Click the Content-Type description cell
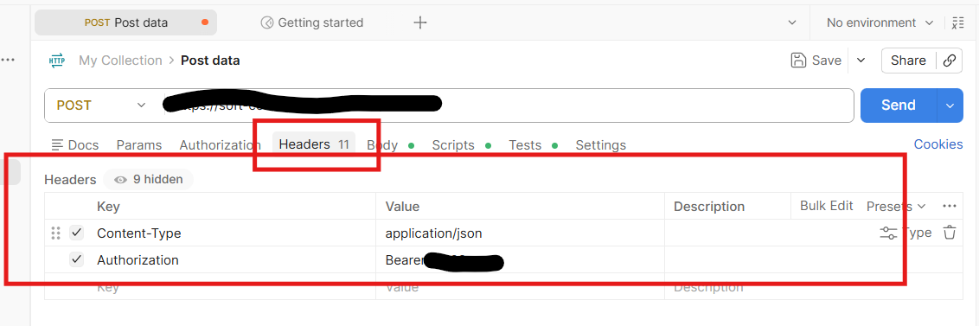Image resolution: width=979 pixels, height=326 pixels. click(x=769, y=233)
